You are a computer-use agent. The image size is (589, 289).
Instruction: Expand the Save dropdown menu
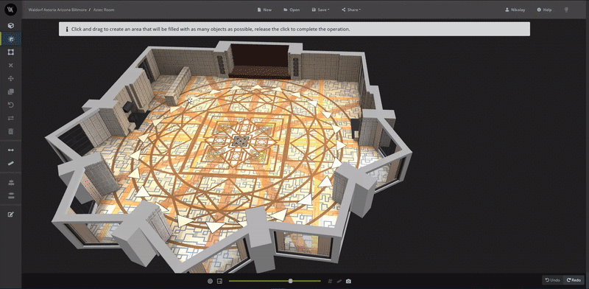click(320, 10)
